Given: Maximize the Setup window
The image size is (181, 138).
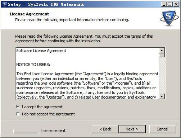Looking at the screenshot, I should [x=170, y=4].
